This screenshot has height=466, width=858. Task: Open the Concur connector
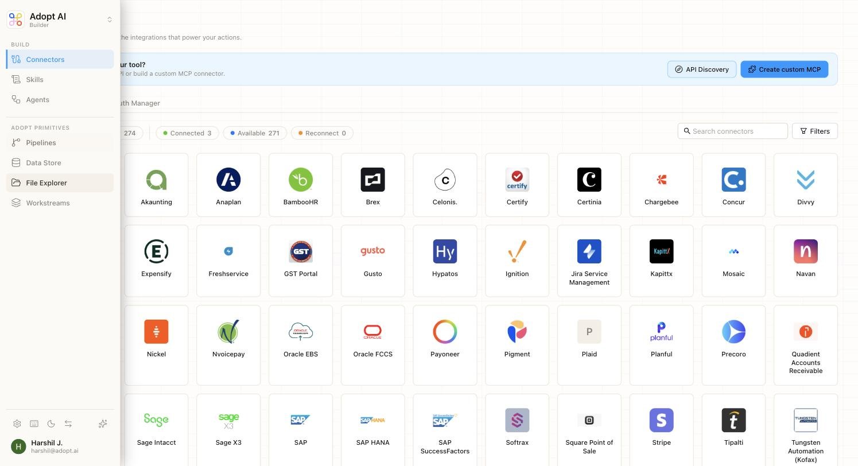[733, 185]
